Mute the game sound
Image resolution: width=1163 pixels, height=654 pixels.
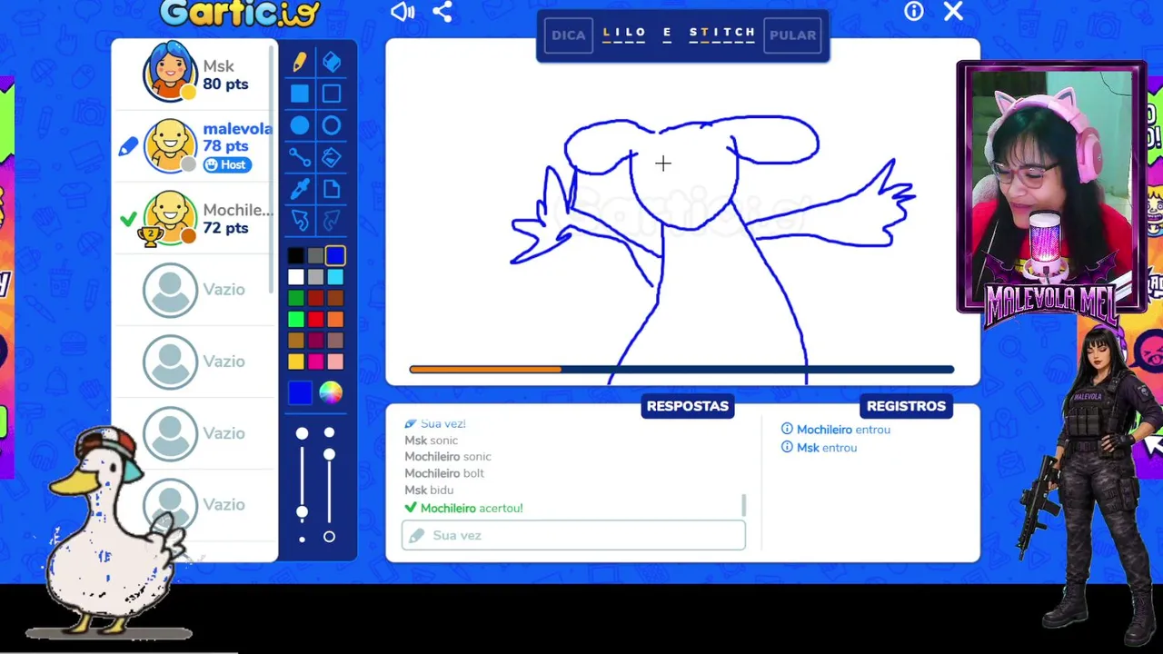(403, 12)
